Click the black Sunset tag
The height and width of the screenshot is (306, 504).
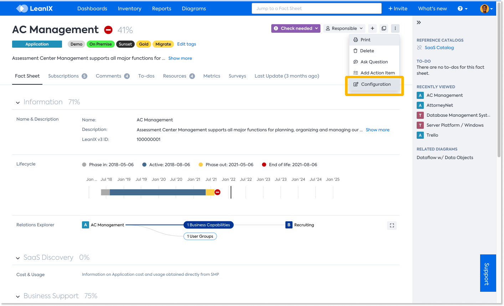[x=125, y=44]
